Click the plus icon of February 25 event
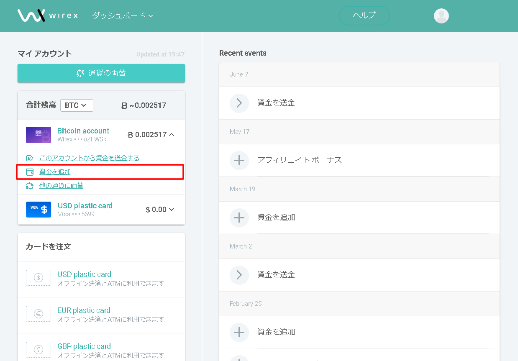Screen dimensions: 518x361 coord(239,332)
